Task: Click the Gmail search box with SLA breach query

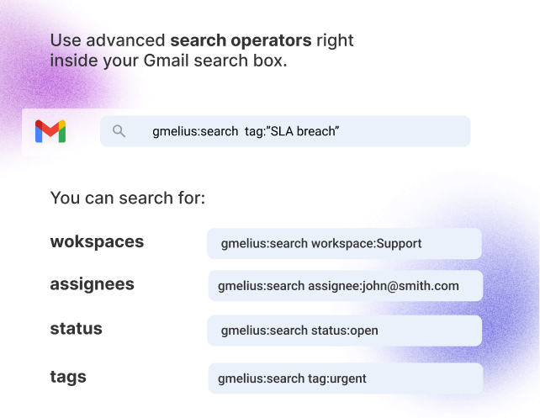Action: 285,131
